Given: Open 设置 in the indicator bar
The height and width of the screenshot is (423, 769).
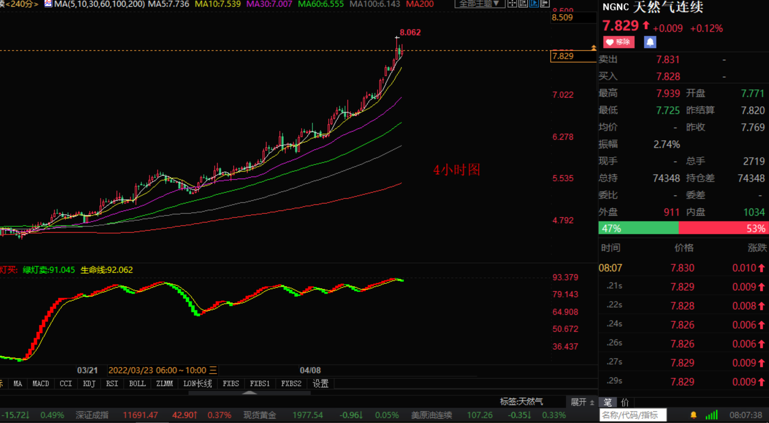Looking at the screenshot, I should point(320,384).
